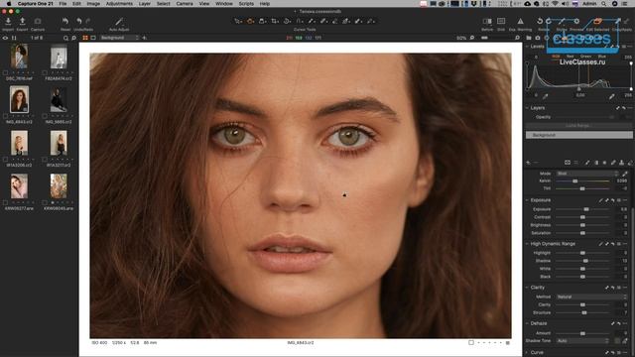Collapse the Exposure tool panel

coord(527,200)
